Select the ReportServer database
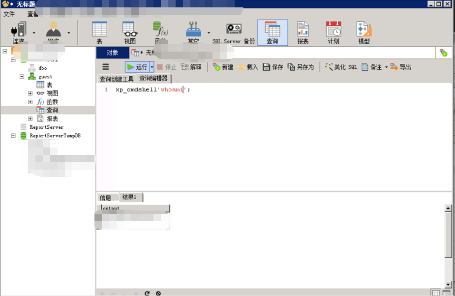This screenshot has height=296, width=455. (46, 127)
